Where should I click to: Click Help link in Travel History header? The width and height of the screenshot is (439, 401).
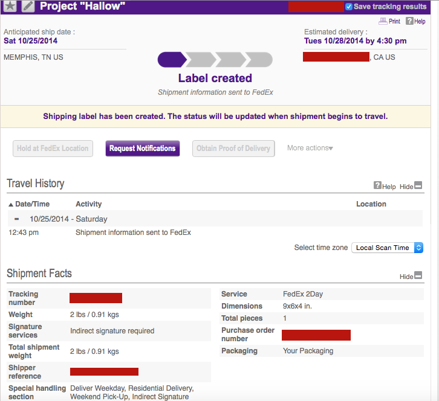coord(389,187)
